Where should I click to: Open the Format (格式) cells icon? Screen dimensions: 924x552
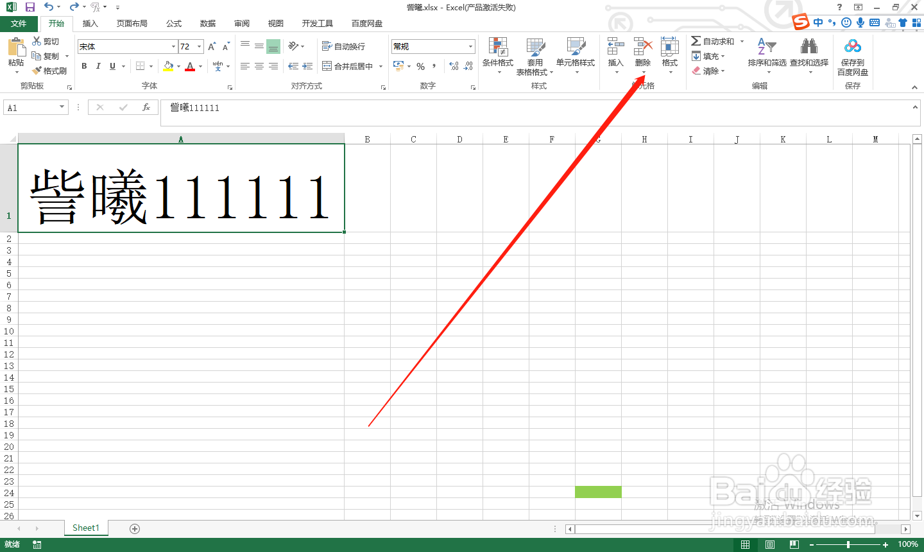click(x=670, y=46)
